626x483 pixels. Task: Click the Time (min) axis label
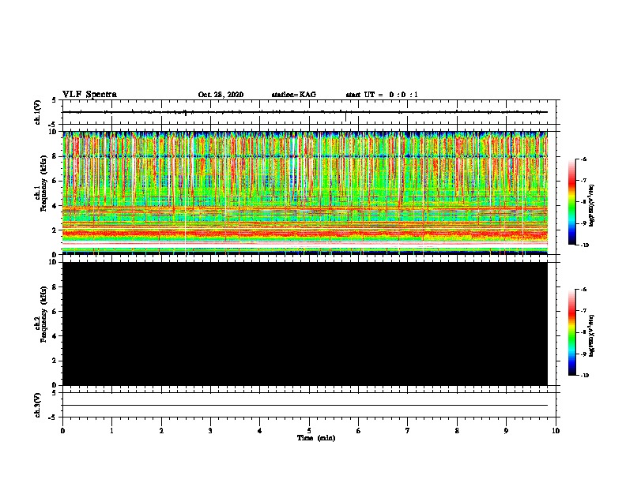(316, 438)
